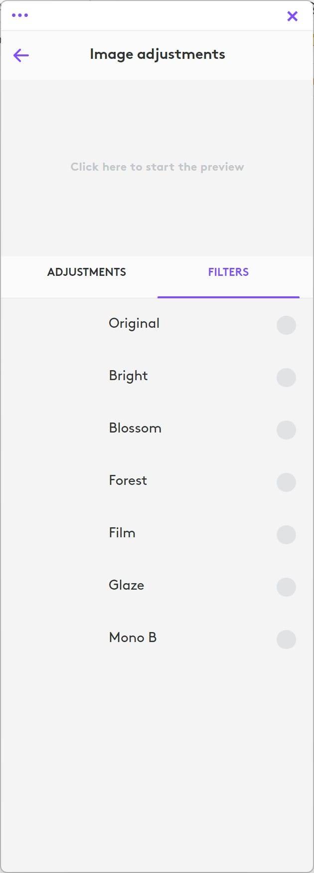
Task: Switch to the Adjustments tab
Action: coord(87,272)
